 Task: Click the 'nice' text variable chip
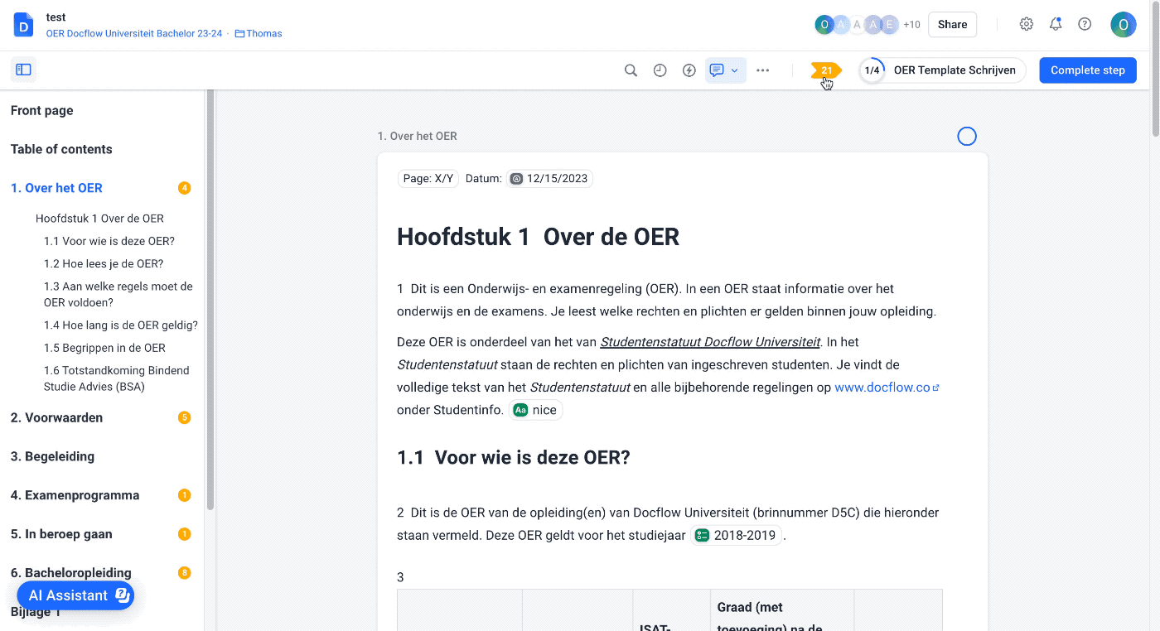535,410
